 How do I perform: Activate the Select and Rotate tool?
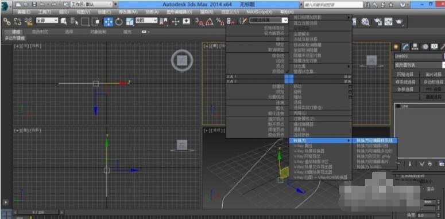[119, 22]
